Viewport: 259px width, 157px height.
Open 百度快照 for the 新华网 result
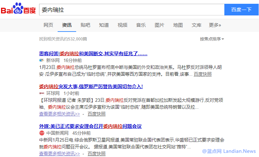tap(202, 74)
